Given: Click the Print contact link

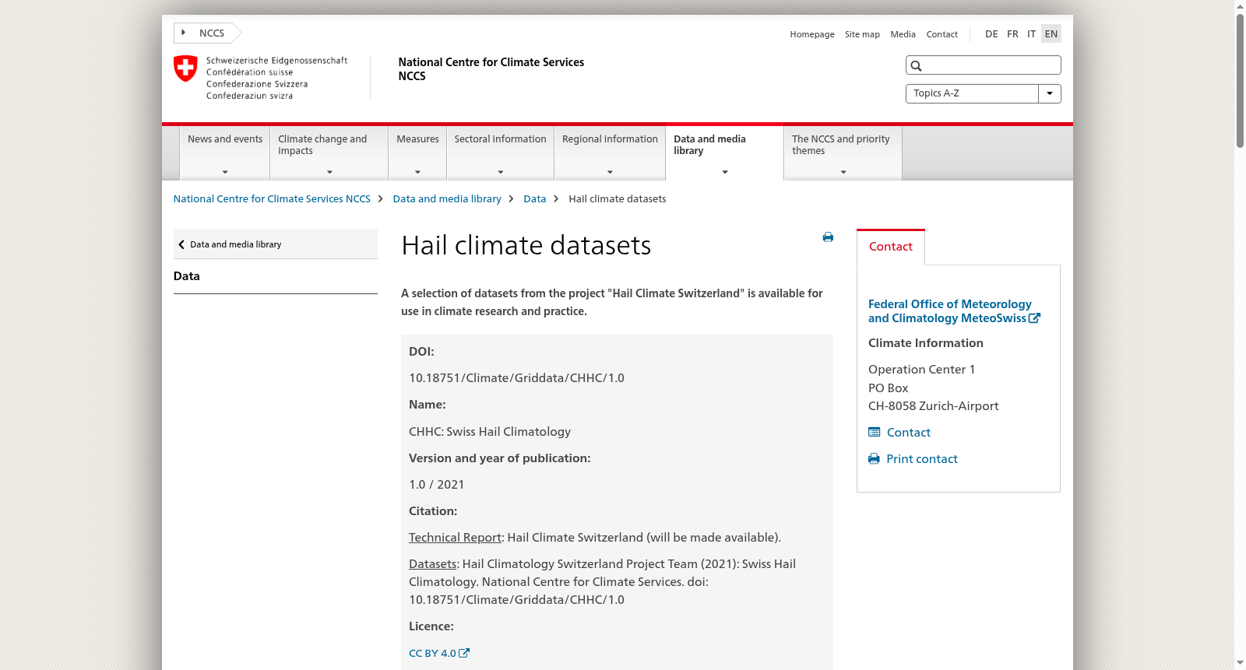Looking at the screenshot, I should pyautogui.click(x=921, y=459).
